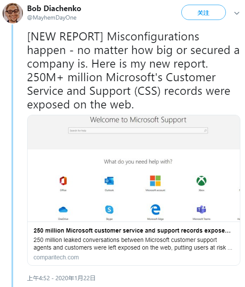Click the article description text in card
245x287 pixels.
(x=133, y=244)
